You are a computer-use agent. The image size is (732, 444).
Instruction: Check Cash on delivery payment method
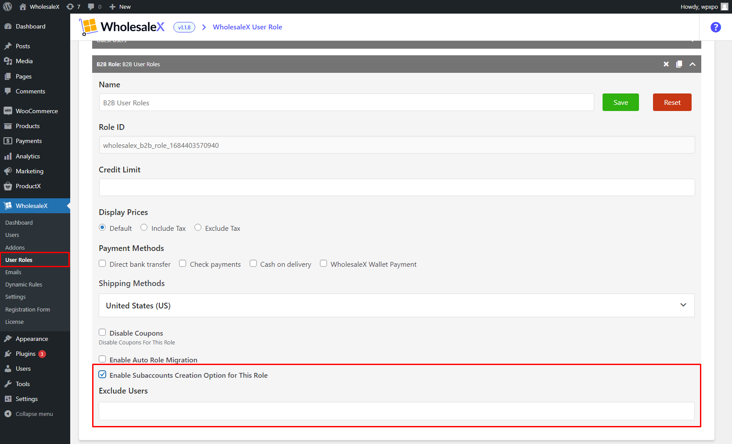point(253,263)
